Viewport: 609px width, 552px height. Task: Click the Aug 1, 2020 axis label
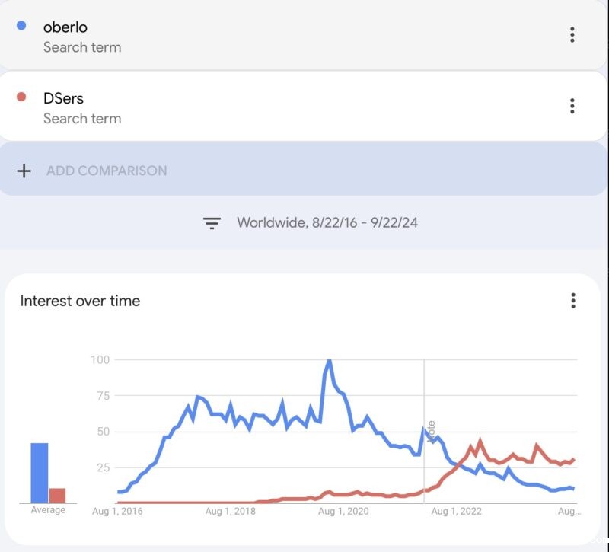click(343, 512)
